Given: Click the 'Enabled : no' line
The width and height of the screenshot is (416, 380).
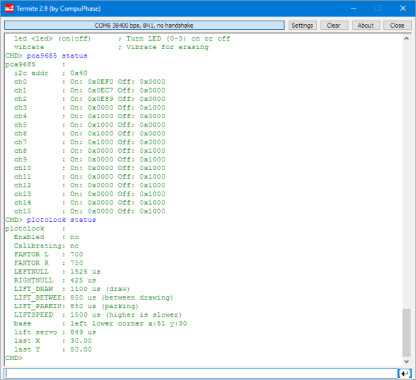Looking at the screenshot, I should pos(46,237).
